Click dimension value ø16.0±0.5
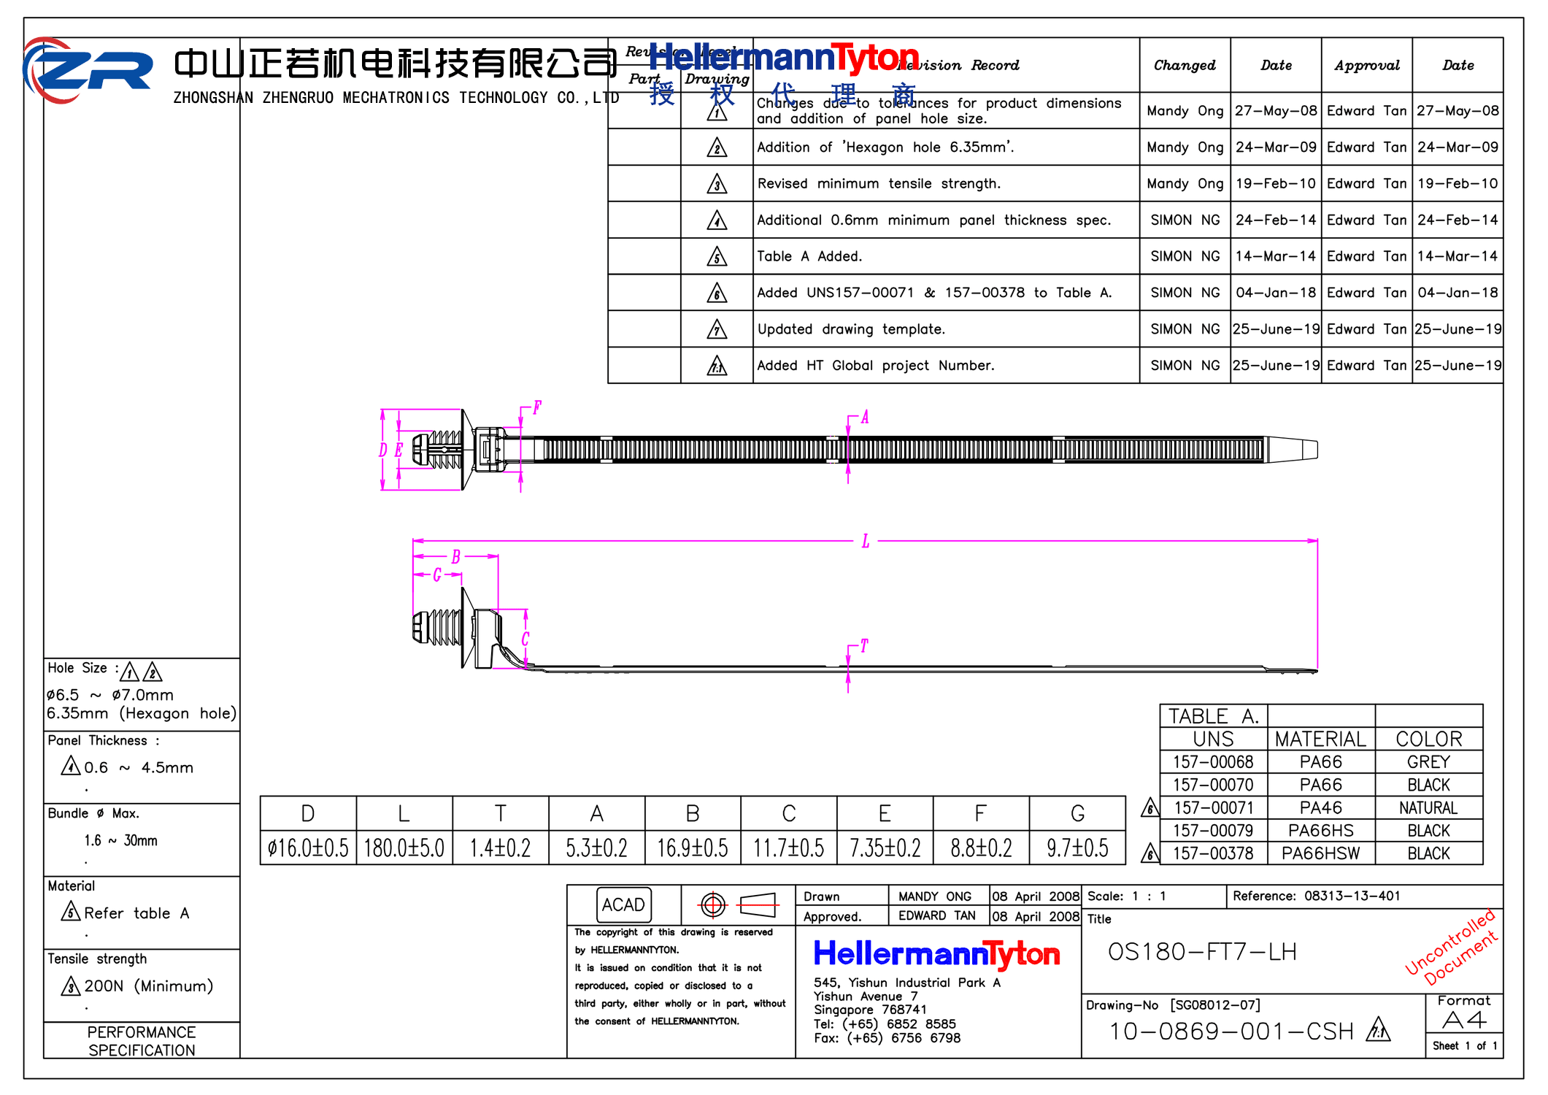 (308, 848)
